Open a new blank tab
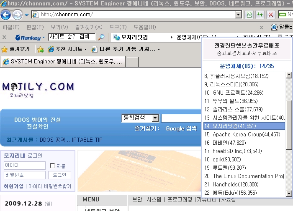Viewport: 293px width, 211px height. (133, 62)
